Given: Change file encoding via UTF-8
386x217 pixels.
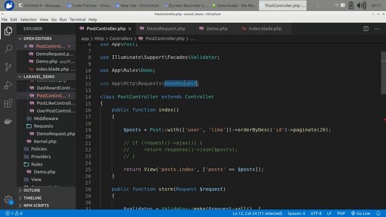Looking at the screenshot, I should tap(316, 213).
